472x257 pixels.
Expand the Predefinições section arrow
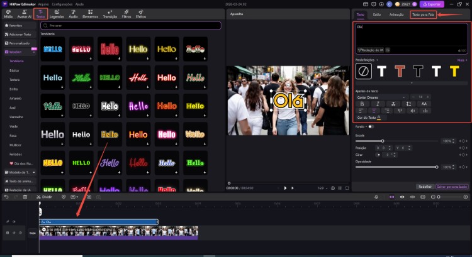377,60
